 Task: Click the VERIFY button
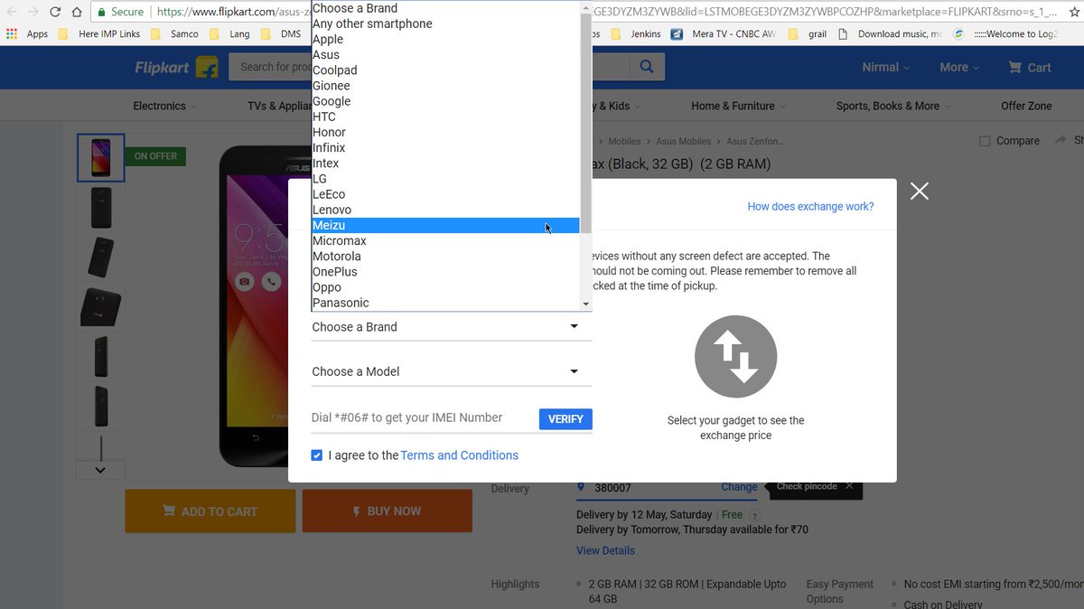click(x=565, y=419)
